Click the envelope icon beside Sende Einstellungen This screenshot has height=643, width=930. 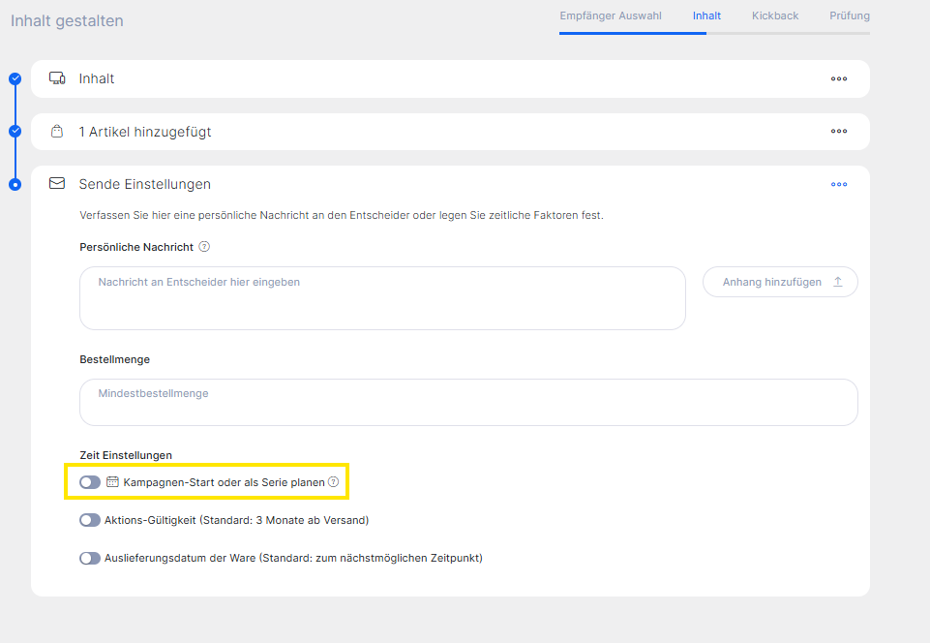pos(57,183)
